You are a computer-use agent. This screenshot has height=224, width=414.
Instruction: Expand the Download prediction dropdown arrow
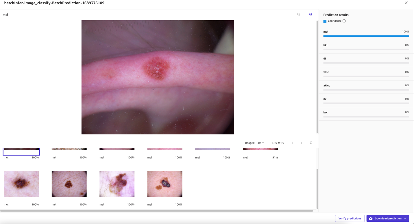pyautogui.click(x=405, y=219)
